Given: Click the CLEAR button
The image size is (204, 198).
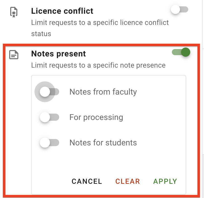Looking at the screenshot, I should (x=127, y=181).
